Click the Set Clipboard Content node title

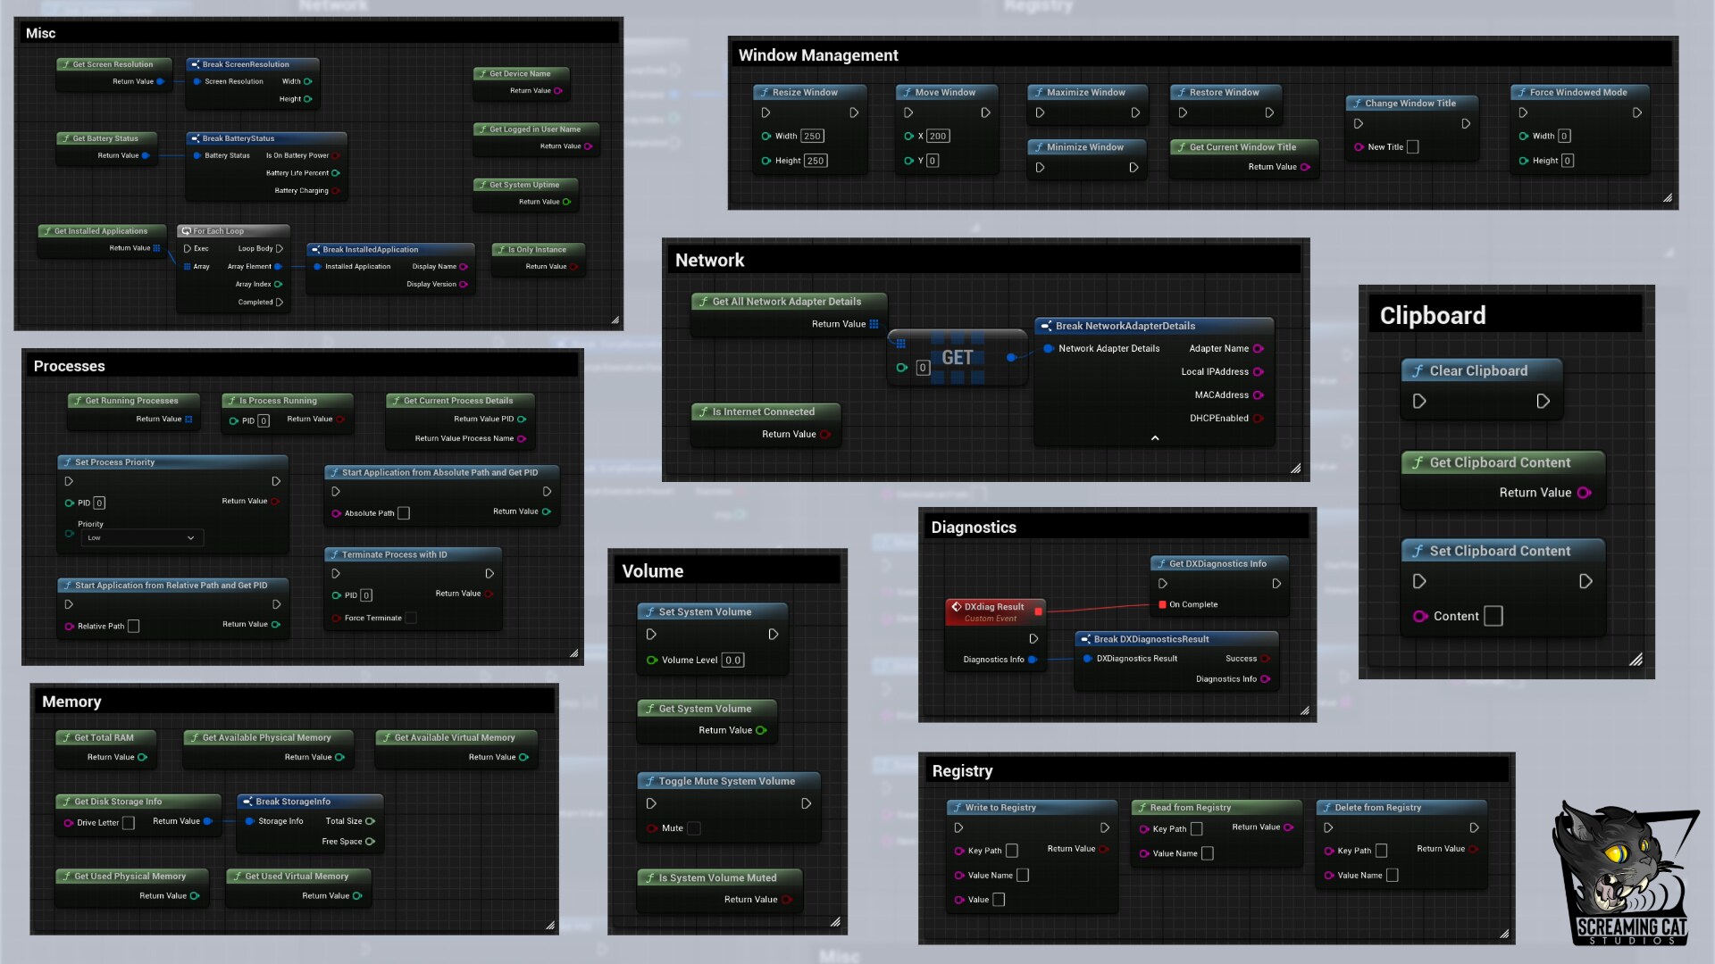point(1499,552)
